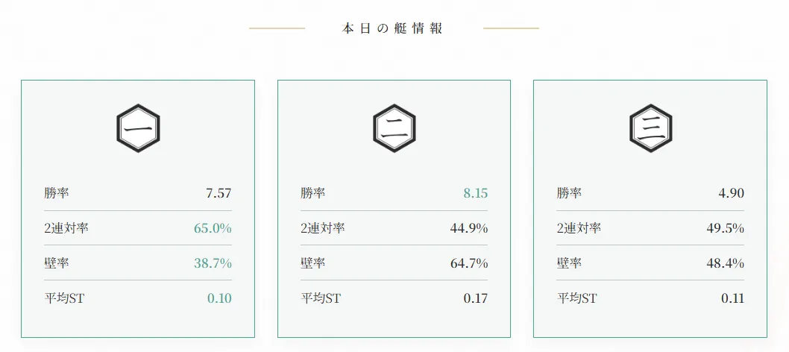
Task: Select boat one's 勝率 value 7.57
Action: tap(219, 193)
